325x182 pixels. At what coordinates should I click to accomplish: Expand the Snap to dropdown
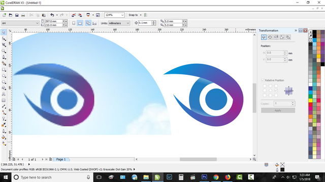point(141,15)
